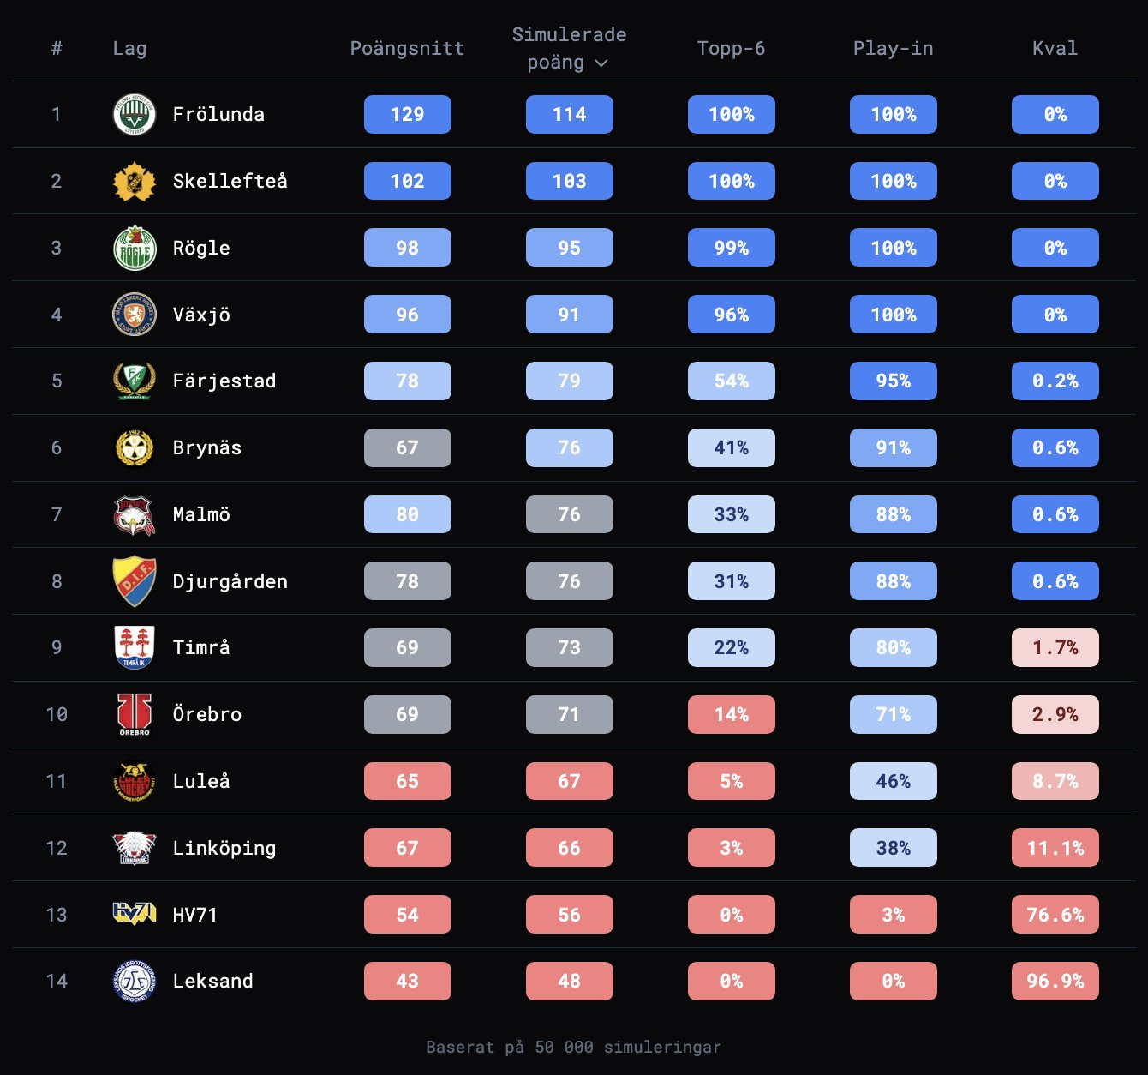The width and height of the screenshot is (1148, 1075).
Task: Click the Leksand team emblem
Action: [x=135, y=981]
